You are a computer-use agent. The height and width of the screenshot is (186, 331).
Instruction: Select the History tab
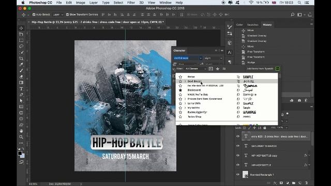point(267,25)
